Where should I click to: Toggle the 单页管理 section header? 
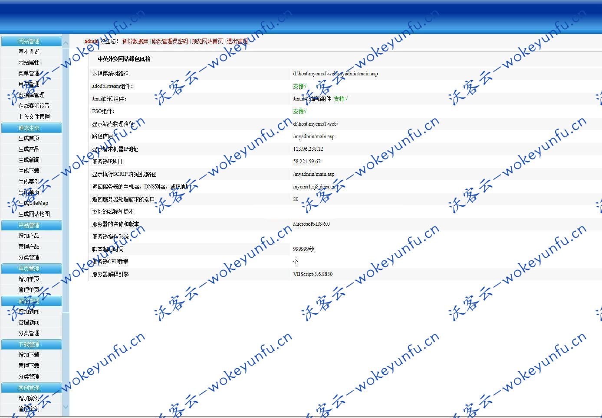click(x=31, y=269)
